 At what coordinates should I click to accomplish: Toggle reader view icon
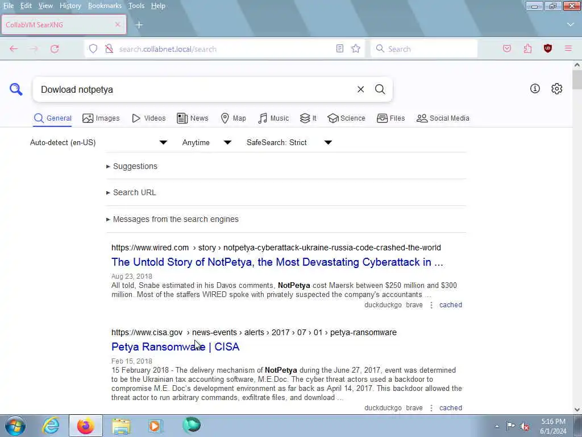340,49
